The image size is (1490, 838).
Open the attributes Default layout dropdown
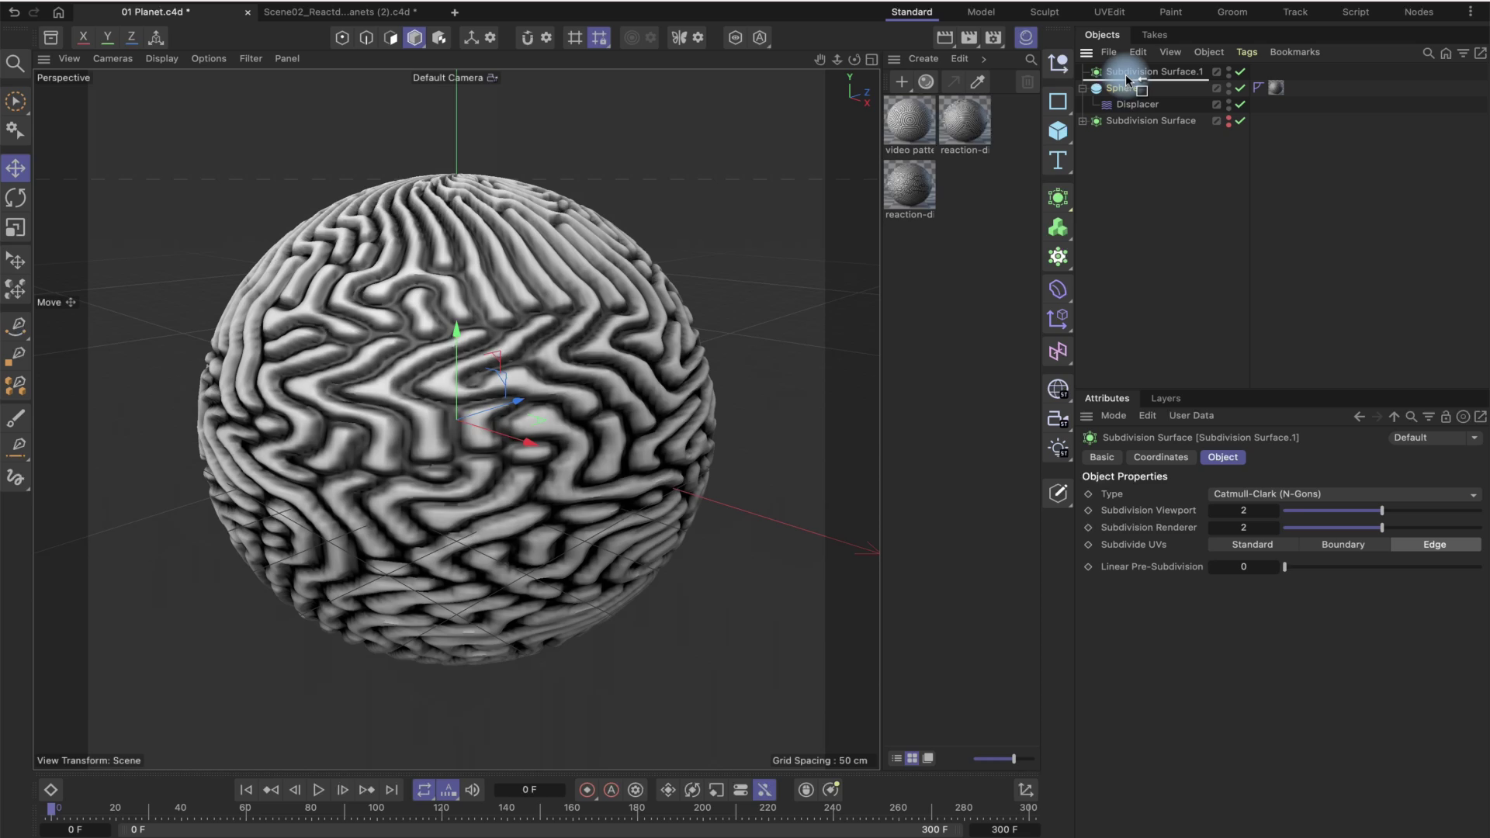click(x=1435, y=438)
